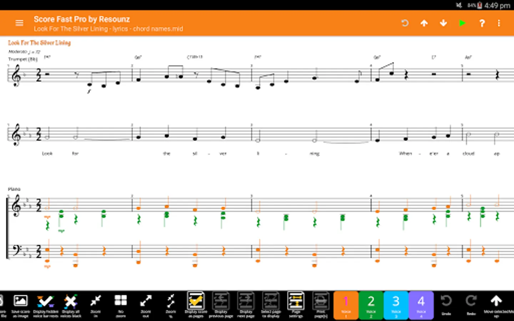
Task: Click the lyric word 'Look'
Action: pyautogui.click(x=47, y=154)
